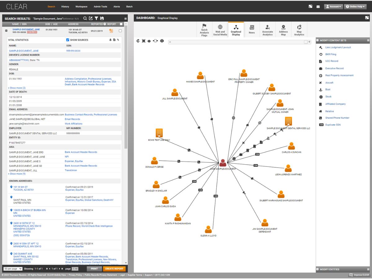Click the print icon in graph toolbar
Viewport: 372px width, 279px height.
tap(162, 41)
